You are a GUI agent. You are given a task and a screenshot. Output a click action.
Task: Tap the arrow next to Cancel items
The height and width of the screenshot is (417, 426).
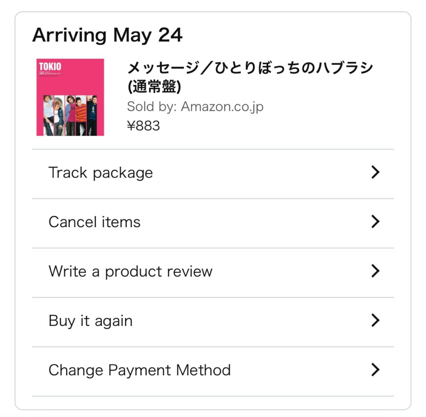point(375,222)
